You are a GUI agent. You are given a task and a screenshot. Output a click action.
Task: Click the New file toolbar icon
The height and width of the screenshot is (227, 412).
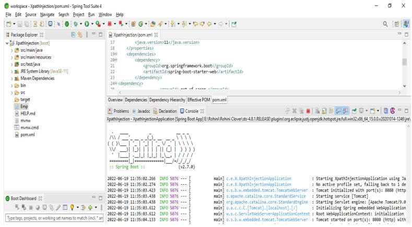click(9, 24)
